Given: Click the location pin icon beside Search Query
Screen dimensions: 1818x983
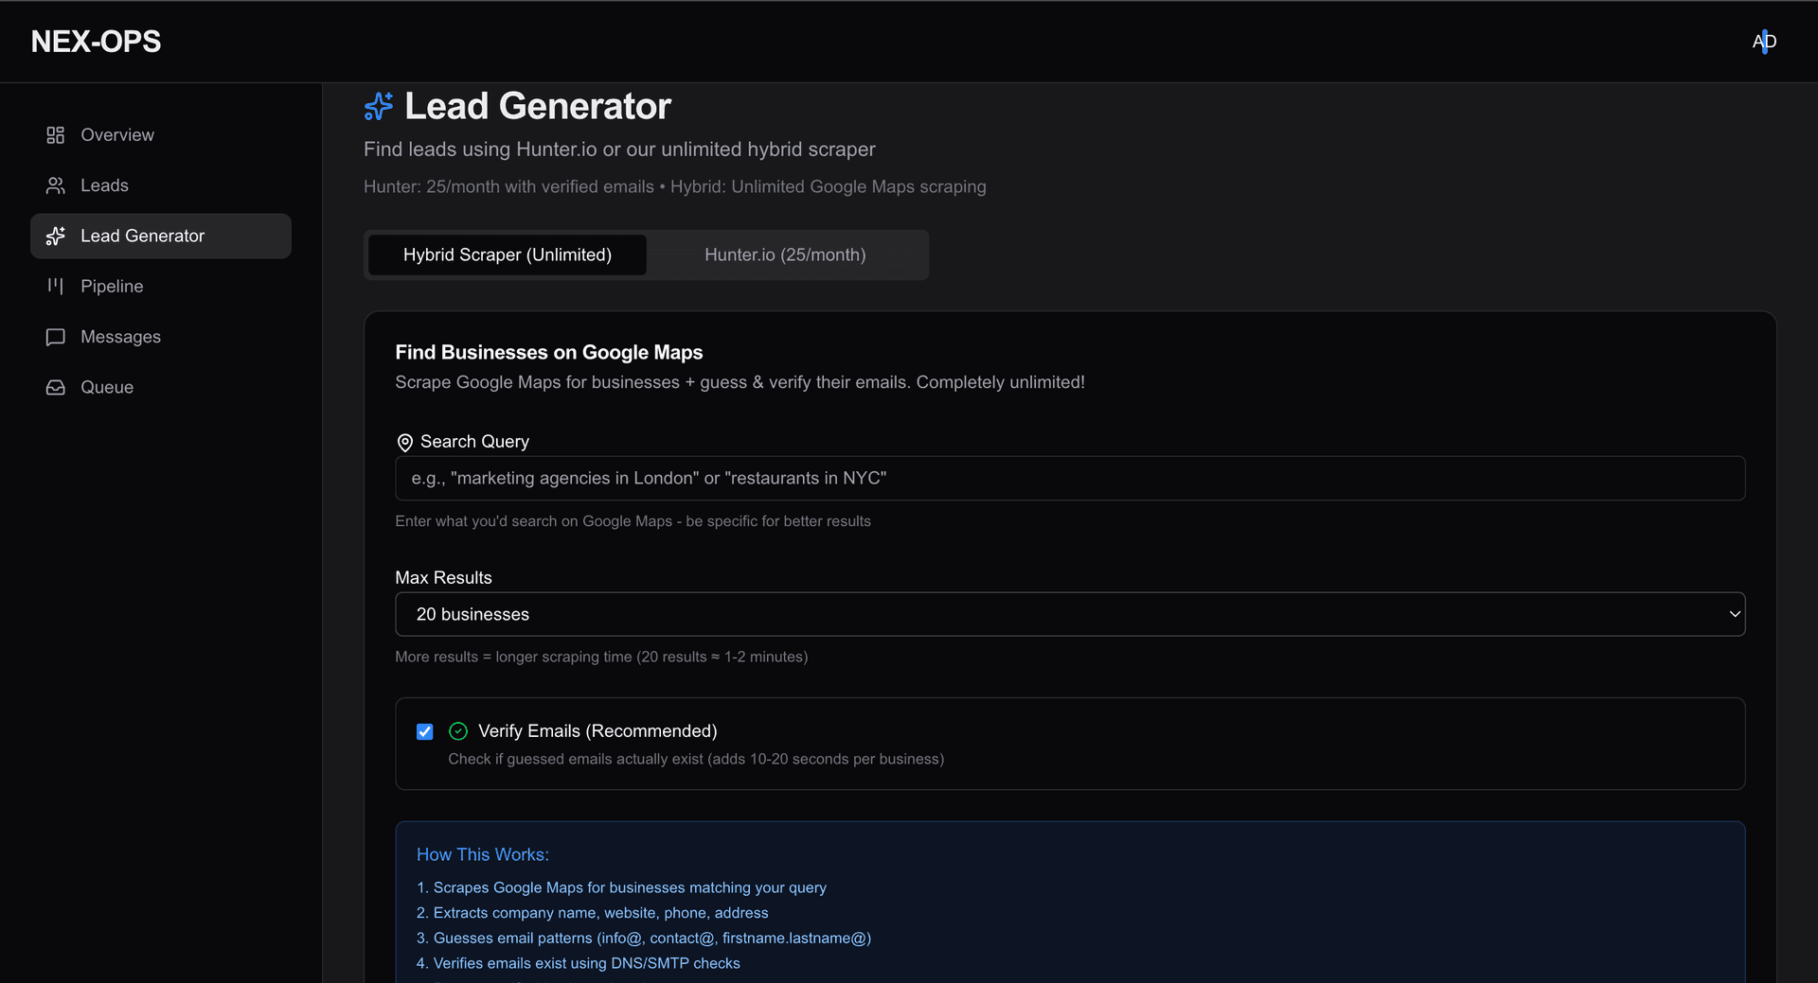Looking at the screenshot, I should pos(404,442).
